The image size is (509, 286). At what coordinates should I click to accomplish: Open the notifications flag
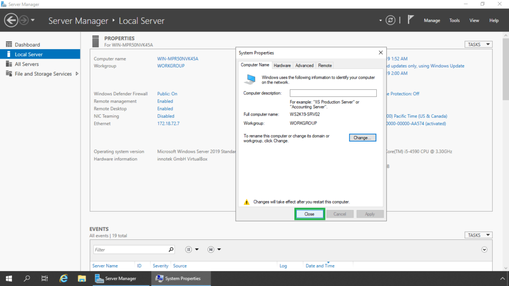(x=411, y=20)
